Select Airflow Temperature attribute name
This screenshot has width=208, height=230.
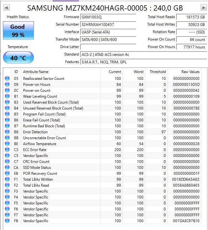click(40, 144)
